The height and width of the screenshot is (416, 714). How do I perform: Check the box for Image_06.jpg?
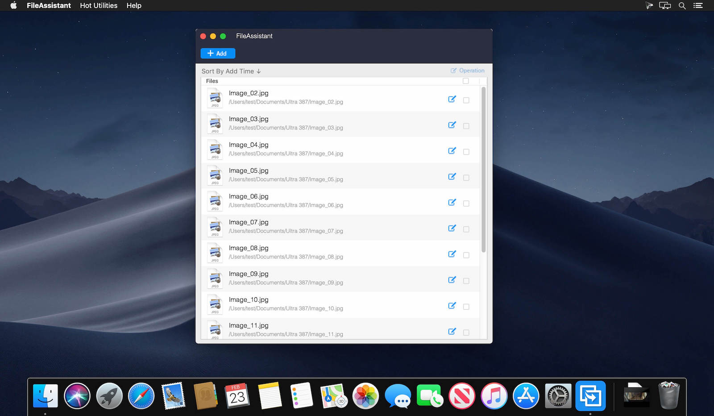(466, 204)
